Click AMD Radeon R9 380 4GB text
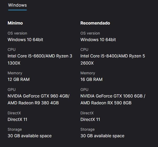Image resolution: width=158 pixels, height=147 pixels. (x=33, y=103)
